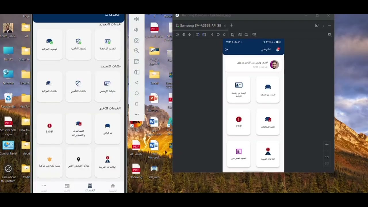
Task: Add a new device tab with plus
Action: pos(231,25)
